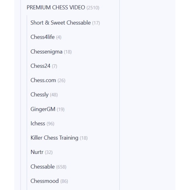The image size is (190, 190).
Task: Open the Nurtr category
Action: click(x=37, y=152)
